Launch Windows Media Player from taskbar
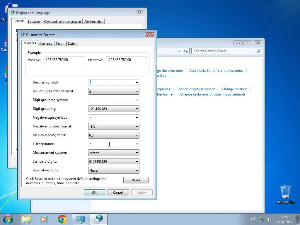The width and height of the screenshot is (300, 225). point(44,219)
